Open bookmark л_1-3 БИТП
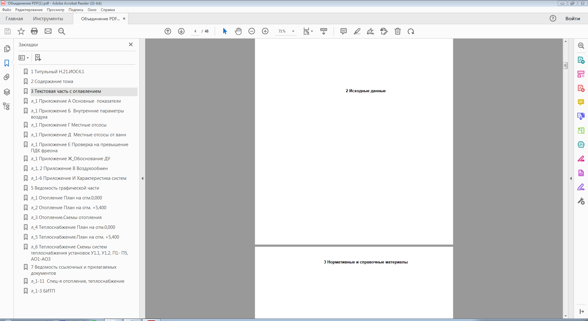The width and height of the screenshot is (588, 321). point(43,291)
